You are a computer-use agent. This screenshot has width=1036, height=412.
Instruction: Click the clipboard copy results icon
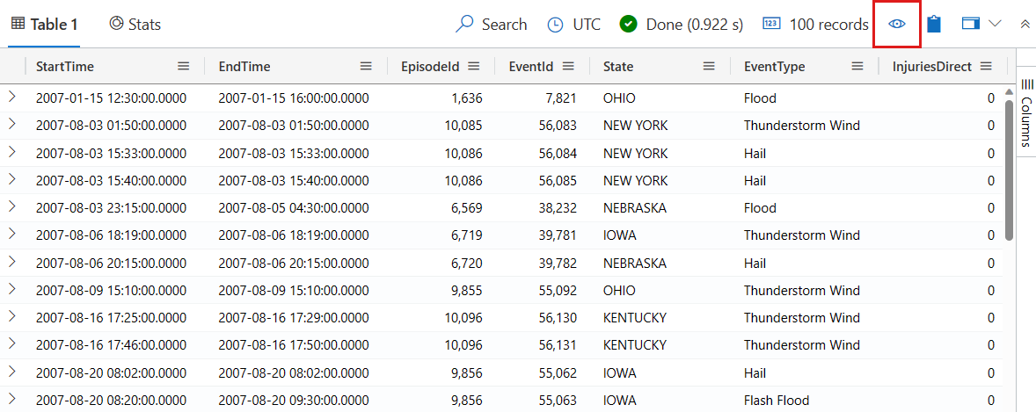[x=934, y=25]
